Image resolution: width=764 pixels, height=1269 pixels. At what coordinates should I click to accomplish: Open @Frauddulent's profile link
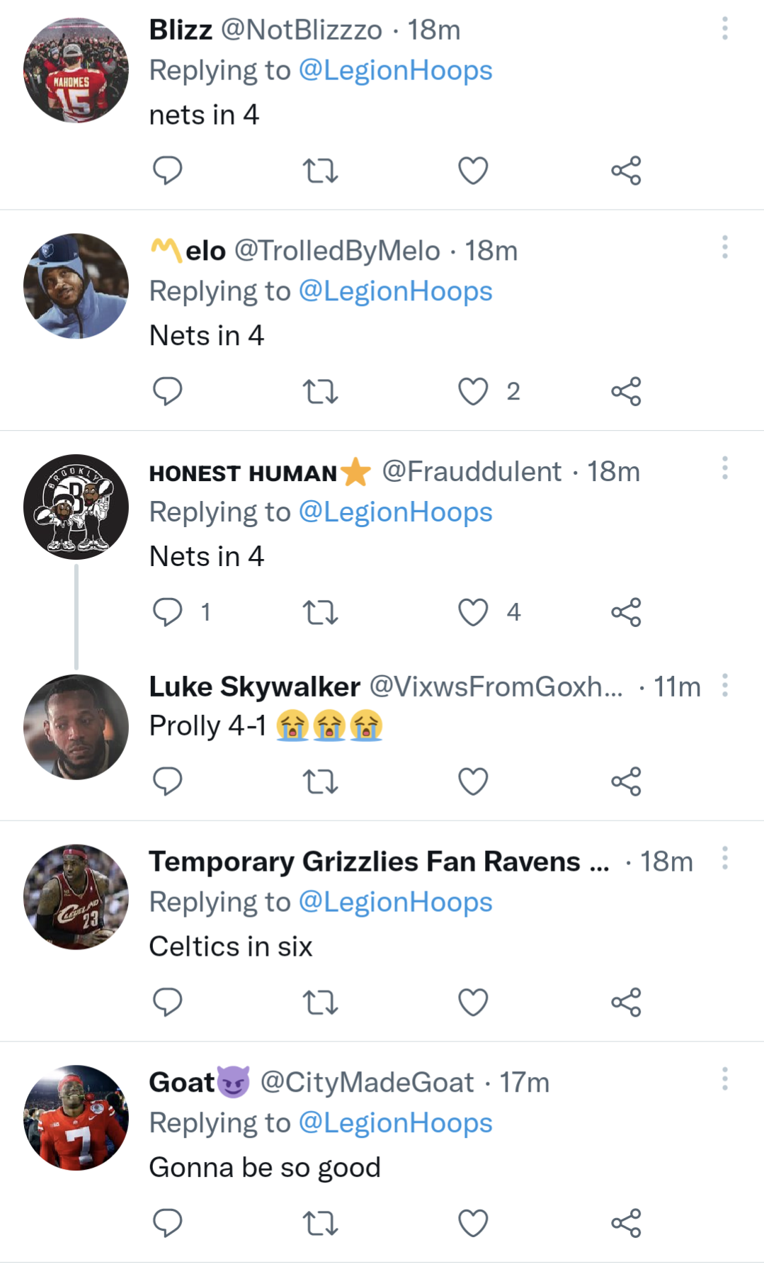tap(469, 471)
